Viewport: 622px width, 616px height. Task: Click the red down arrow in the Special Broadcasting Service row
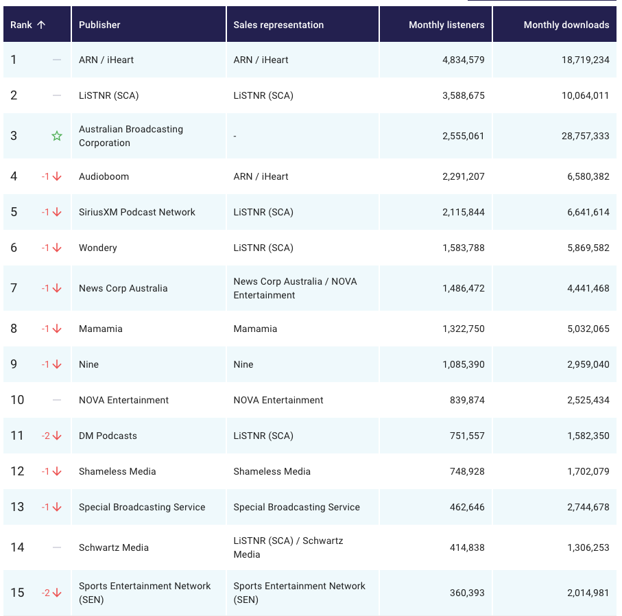point(57,507)
